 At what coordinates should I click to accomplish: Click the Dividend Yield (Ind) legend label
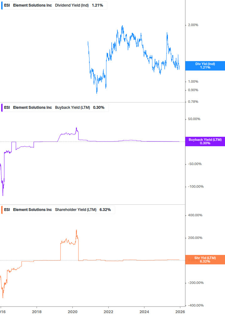pos(72,5)
